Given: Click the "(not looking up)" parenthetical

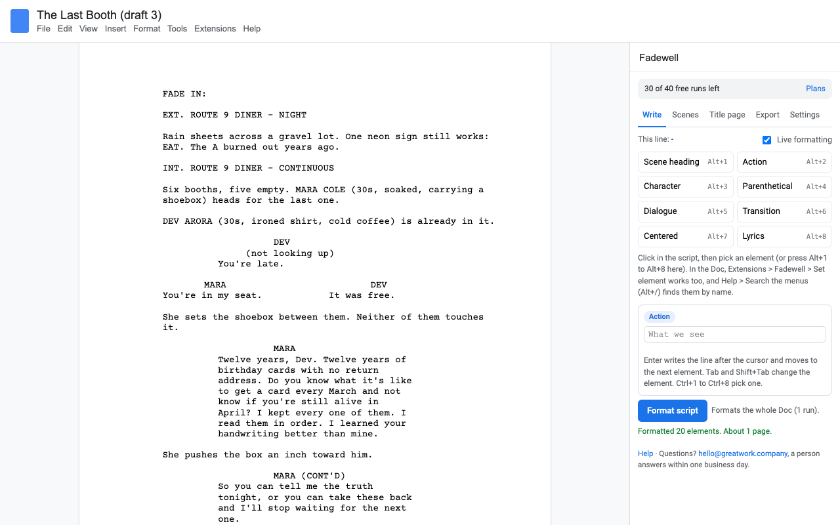Looking at the screenshot, I should point(290,253).
